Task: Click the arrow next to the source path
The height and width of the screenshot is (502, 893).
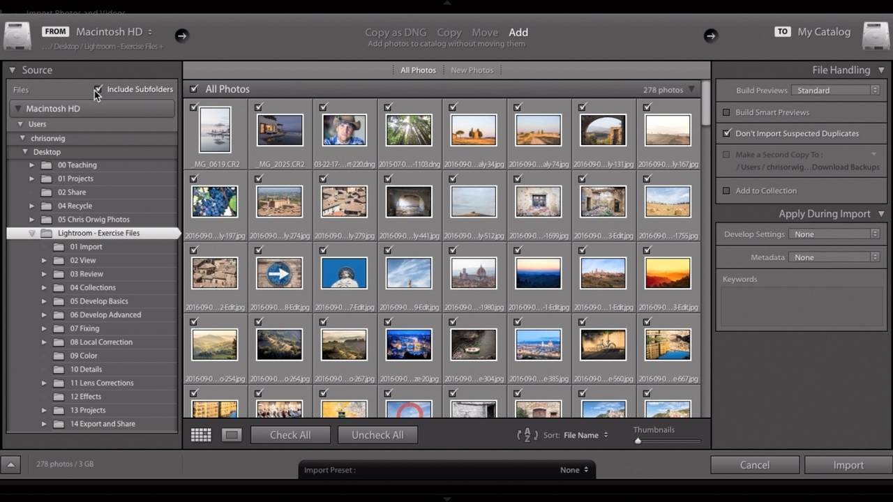Action: point(181,36)
